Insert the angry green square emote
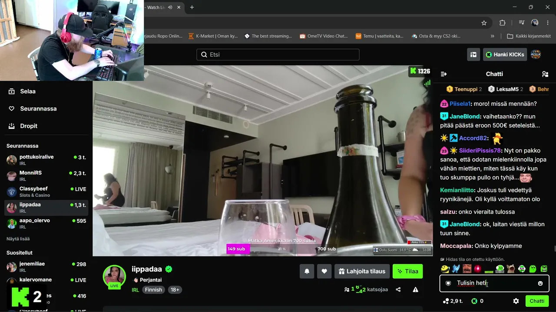This screenshot has width=556, height=312. [544, 269]
